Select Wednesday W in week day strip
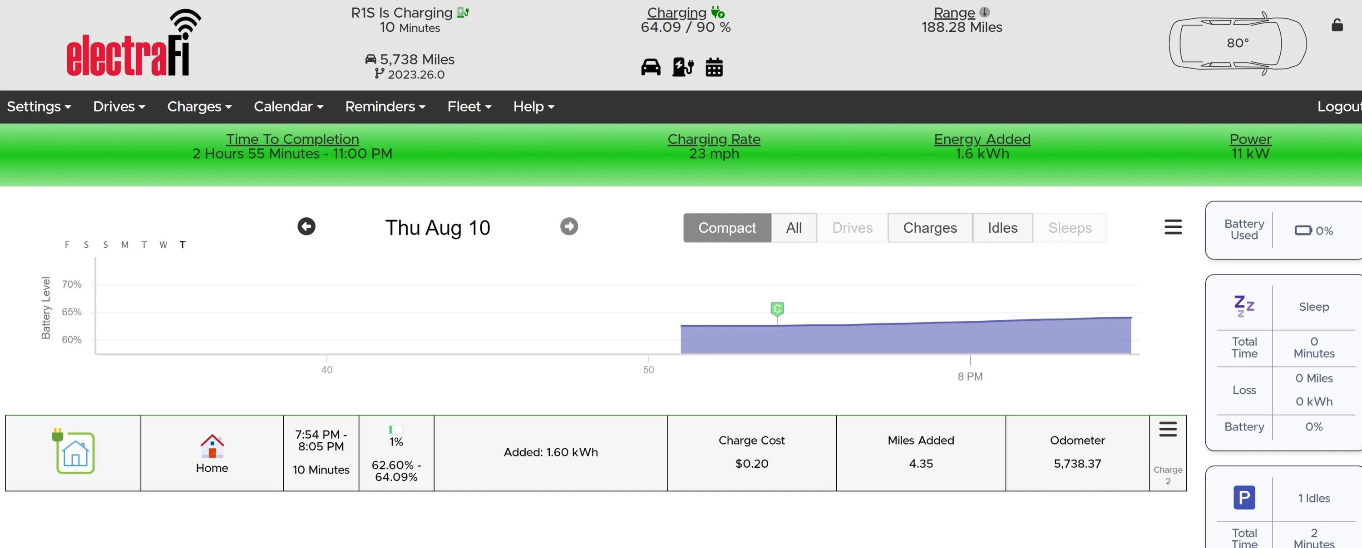The width and height of the screenshot is (1362, 548). [x=163, y=245]
